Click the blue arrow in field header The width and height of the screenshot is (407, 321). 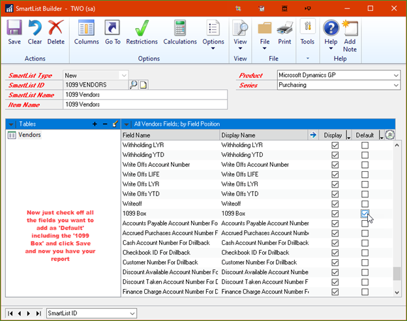click(313, 135)
